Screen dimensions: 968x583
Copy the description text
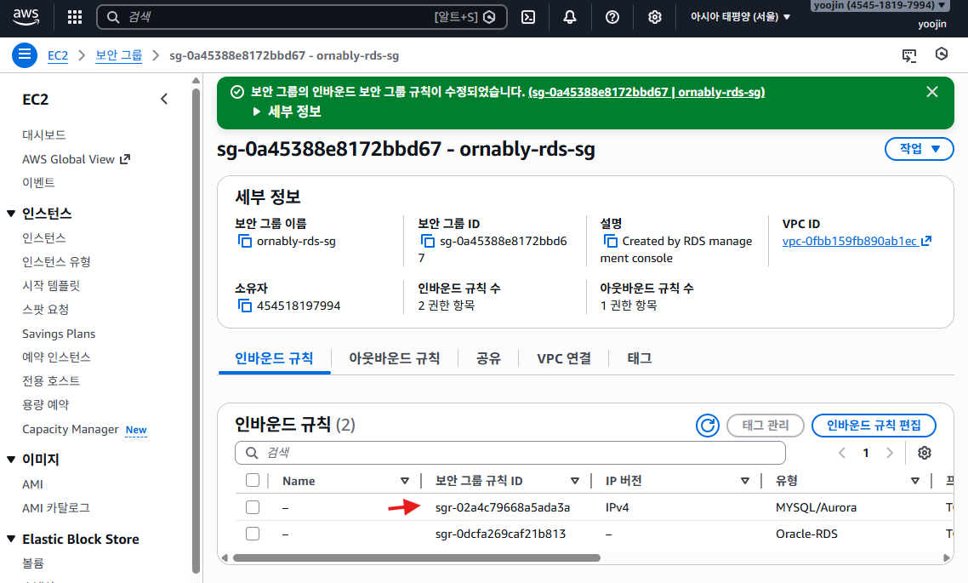[610, 241]
